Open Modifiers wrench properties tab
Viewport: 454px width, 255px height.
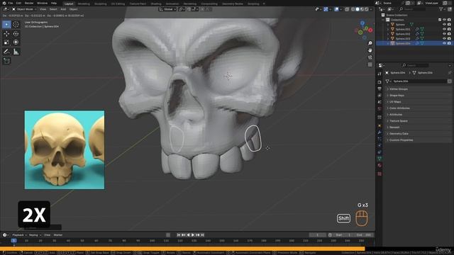pos(380,132)
